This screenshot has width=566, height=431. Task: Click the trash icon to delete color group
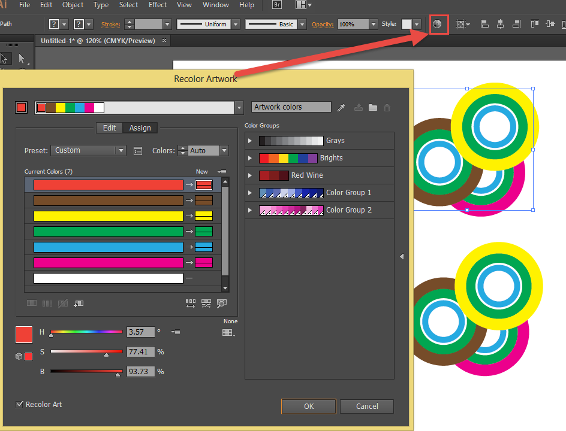pos(387,108)
